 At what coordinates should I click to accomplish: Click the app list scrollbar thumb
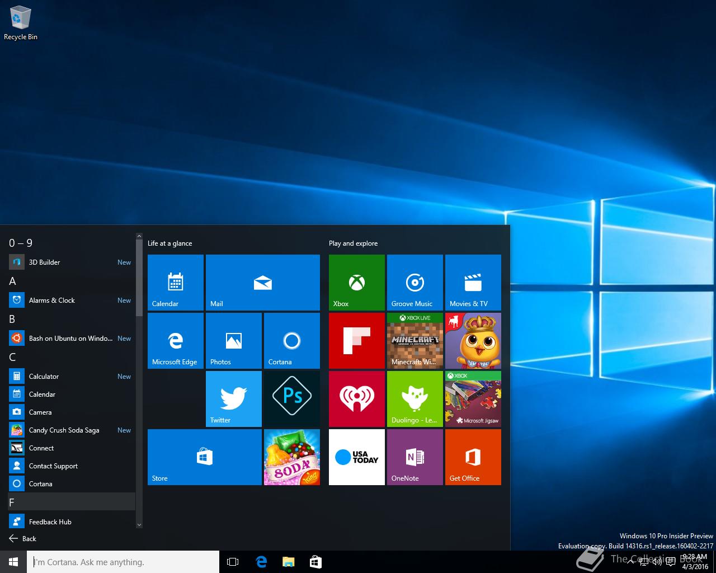point(139,279)
